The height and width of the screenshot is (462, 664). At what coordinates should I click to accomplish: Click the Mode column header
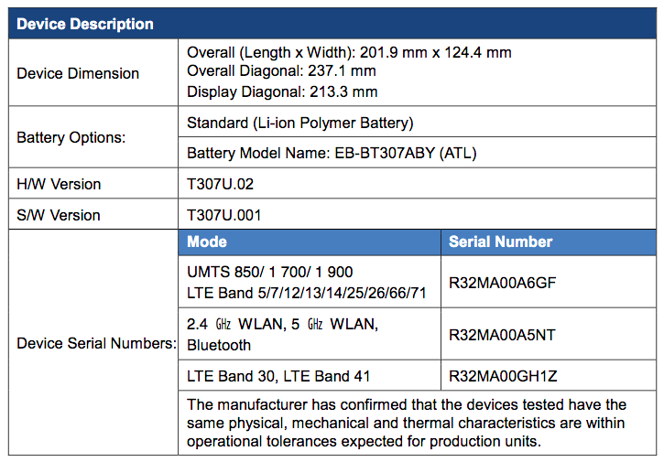pyautogui.click(x=207, y=242)
